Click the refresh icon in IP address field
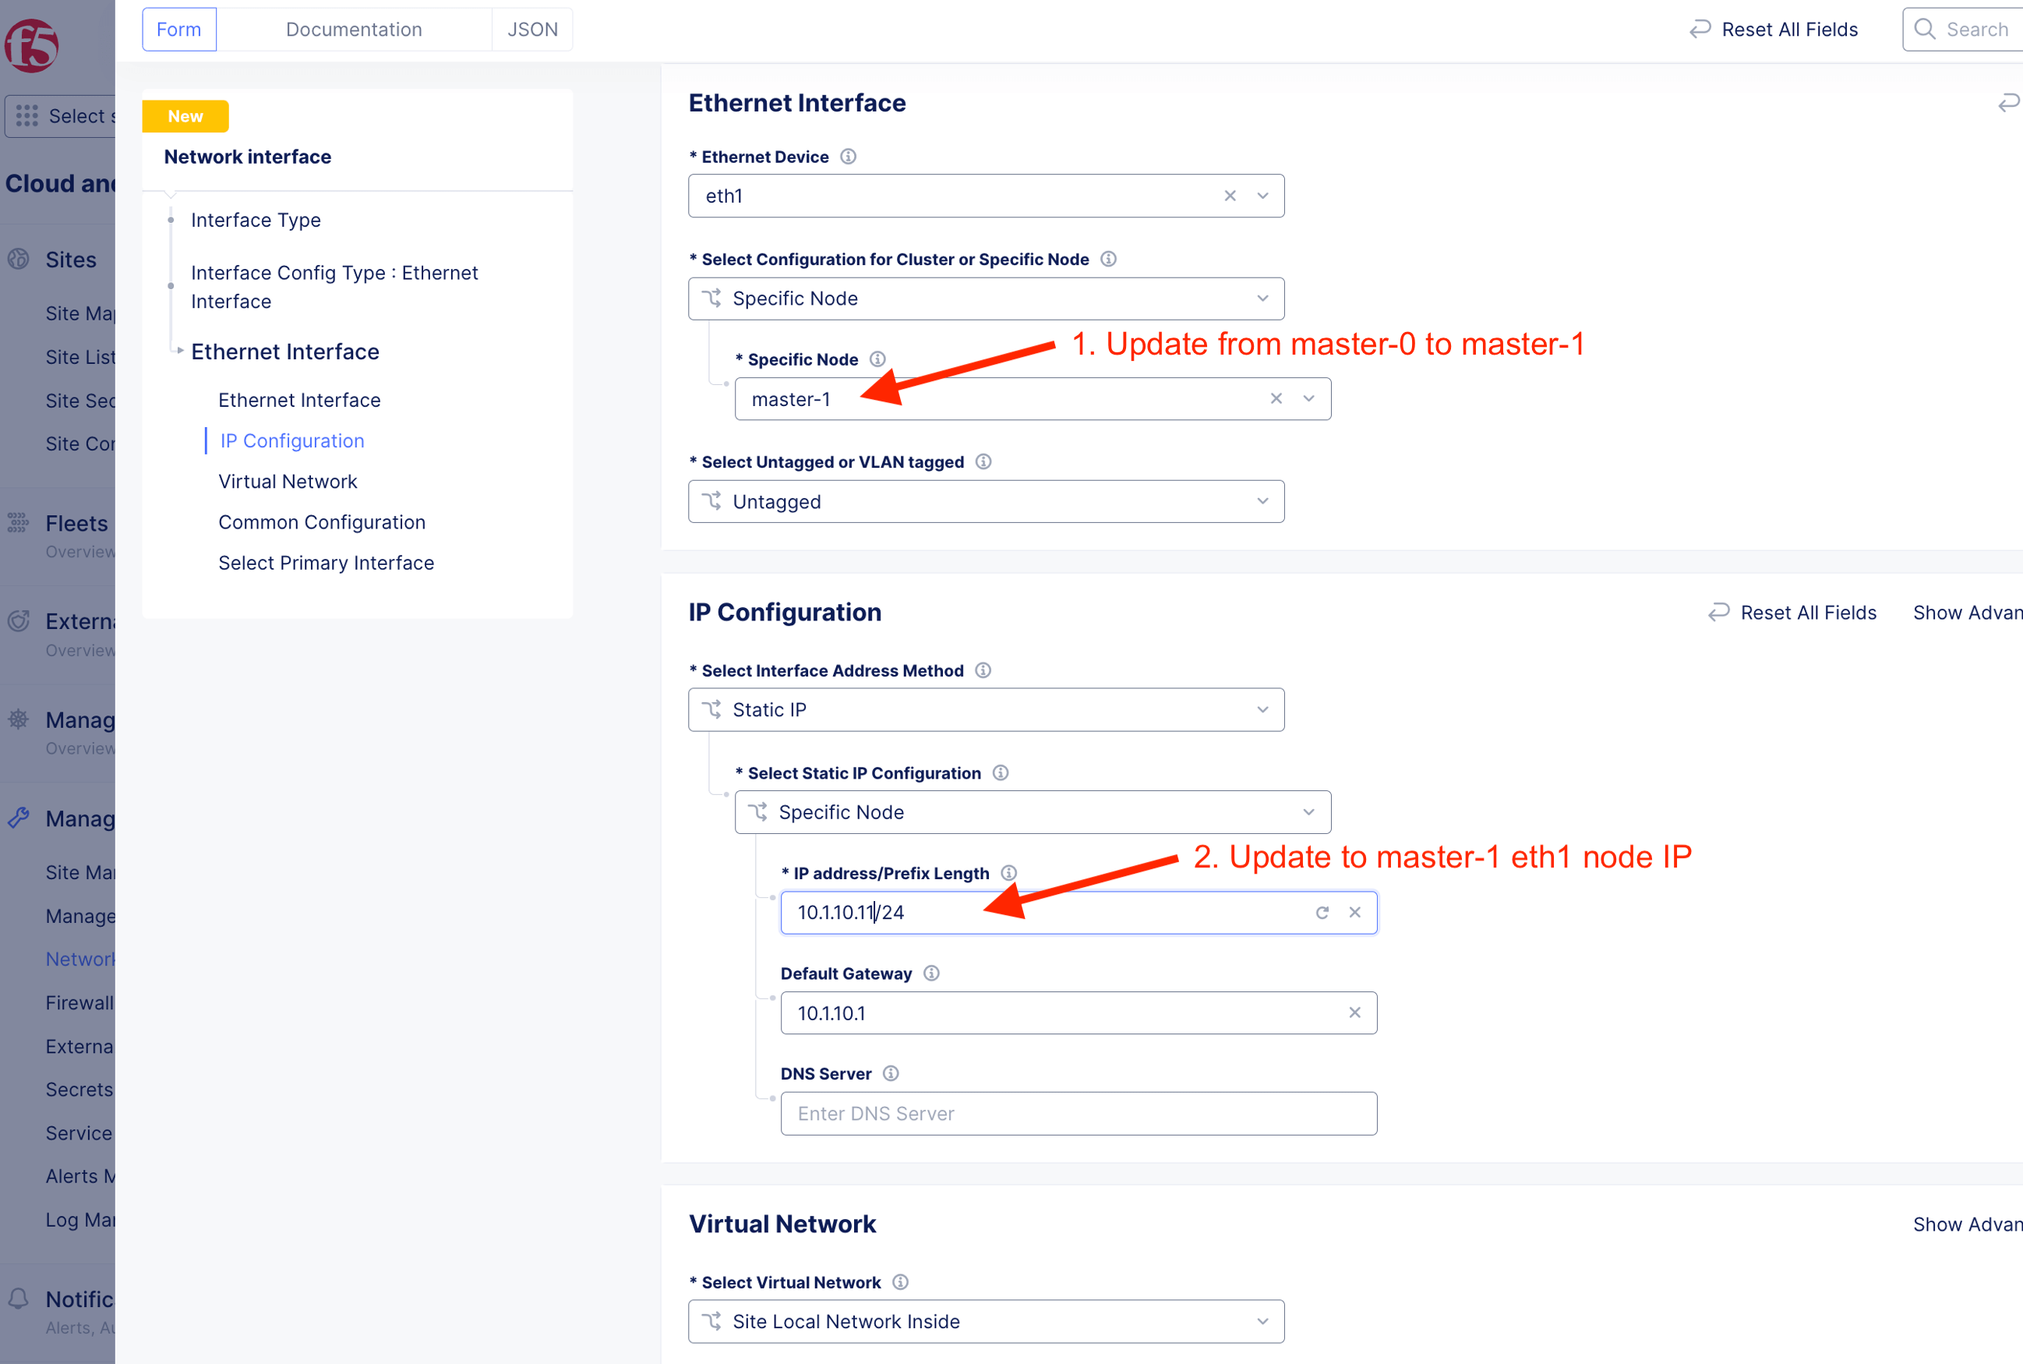Image resolution: width=2023 pixels, height=1364 pixels. tap(1322, 913)
